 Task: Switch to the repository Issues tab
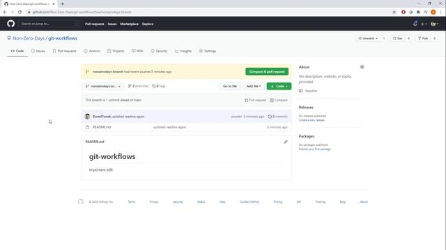38,51
